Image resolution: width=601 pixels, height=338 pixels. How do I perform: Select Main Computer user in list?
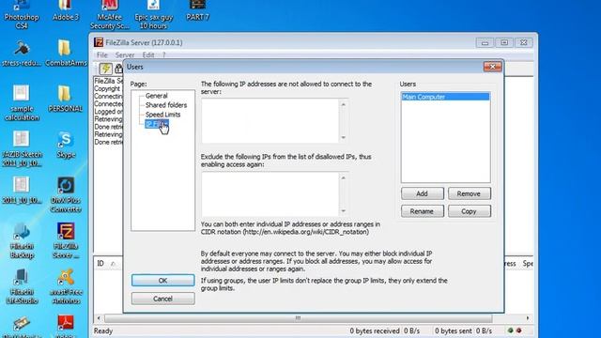[x=445, y=97]
